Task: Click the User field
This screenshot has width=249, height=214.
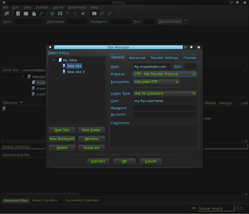Action: tap(165, 101)
